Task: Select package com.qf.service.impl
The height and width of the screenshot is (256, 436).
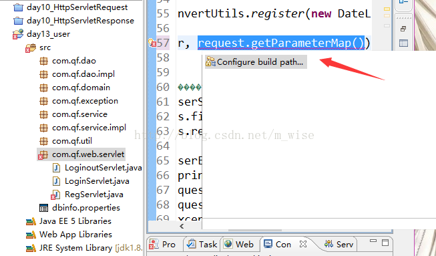Action: 89,128
